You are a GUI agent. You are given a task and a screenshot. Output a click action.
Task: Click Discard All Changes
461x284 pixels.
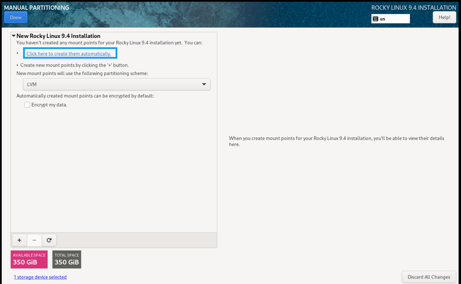(429, 277)
